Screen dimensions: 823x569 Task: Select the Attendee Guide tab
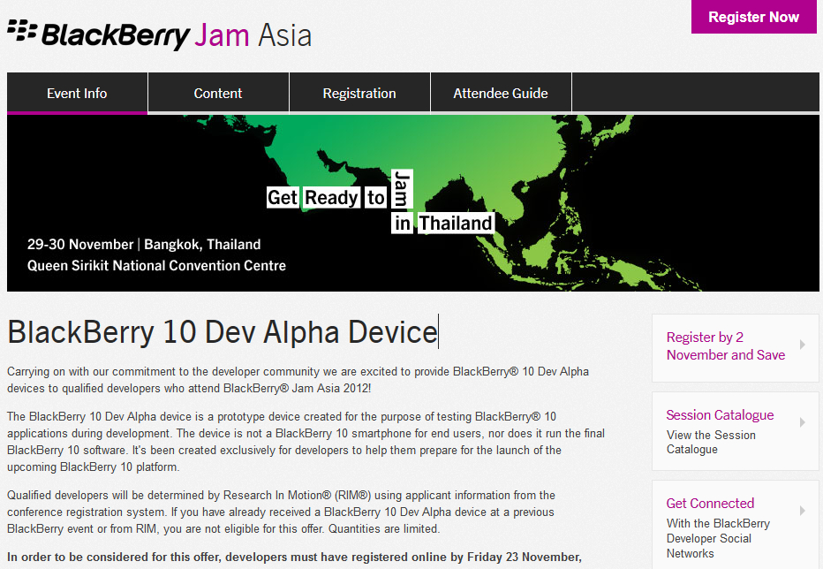(501, 93)
